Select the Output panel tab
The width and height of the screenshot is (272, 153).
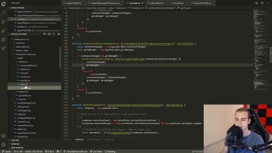click(68, 140)
